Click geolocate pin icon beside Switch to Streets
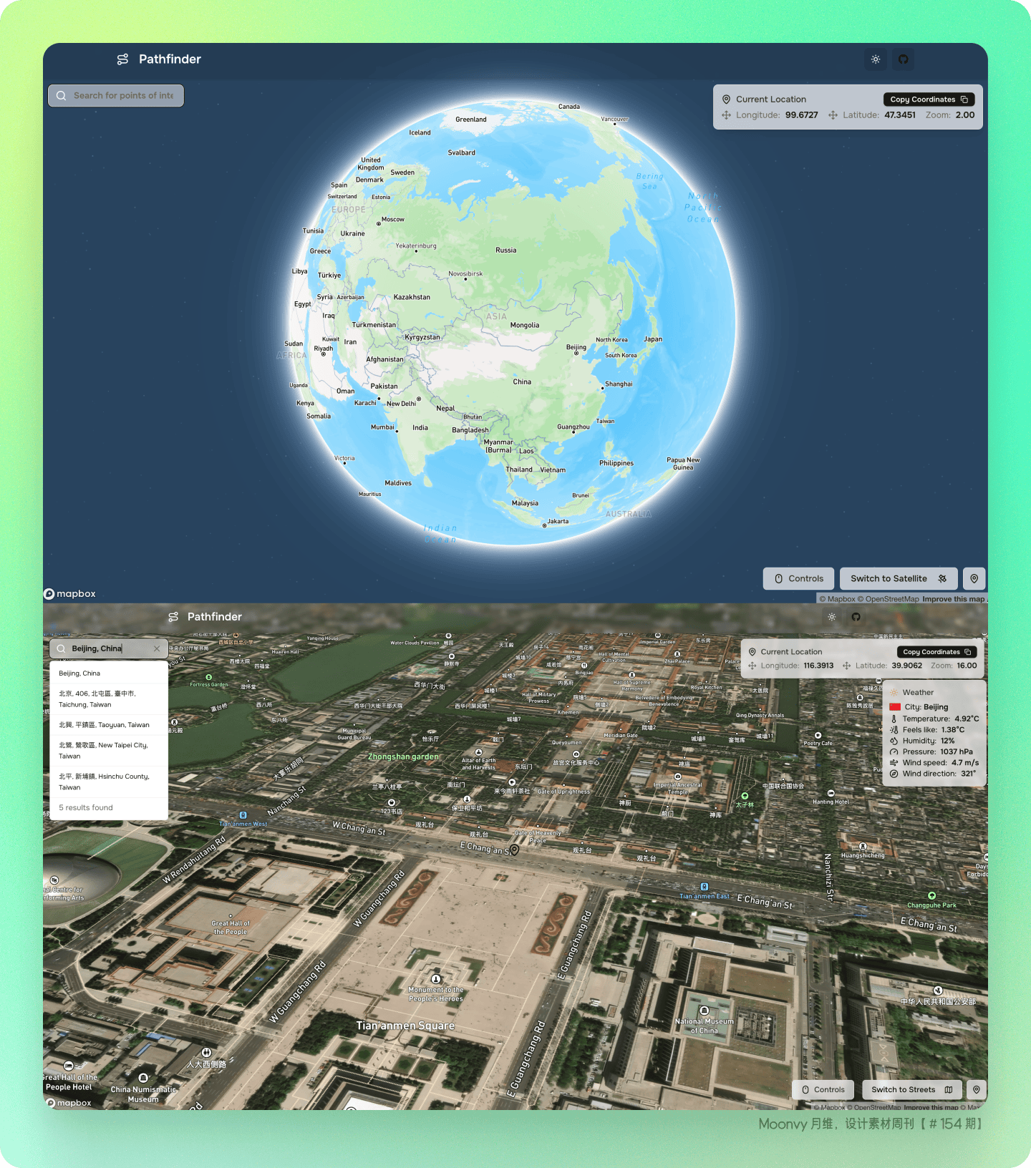The height and width of the screenshot is (1168, 1031). click(977, 1089)
